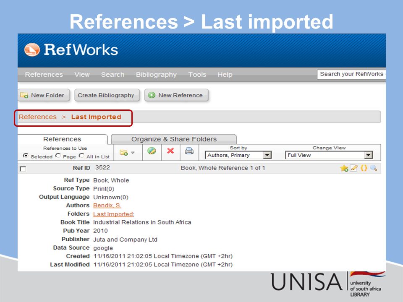
Task: Click the printer icon
Action: [x=189, y=151]
